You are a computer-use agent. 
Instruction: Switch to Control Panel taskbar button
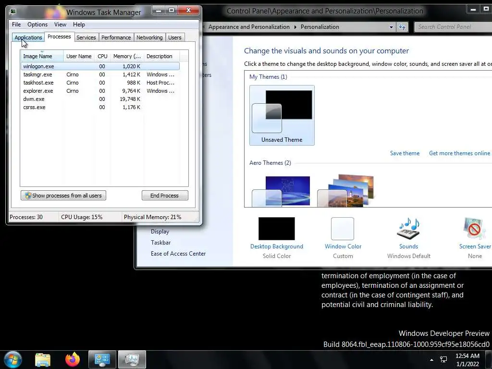(102, 359)
